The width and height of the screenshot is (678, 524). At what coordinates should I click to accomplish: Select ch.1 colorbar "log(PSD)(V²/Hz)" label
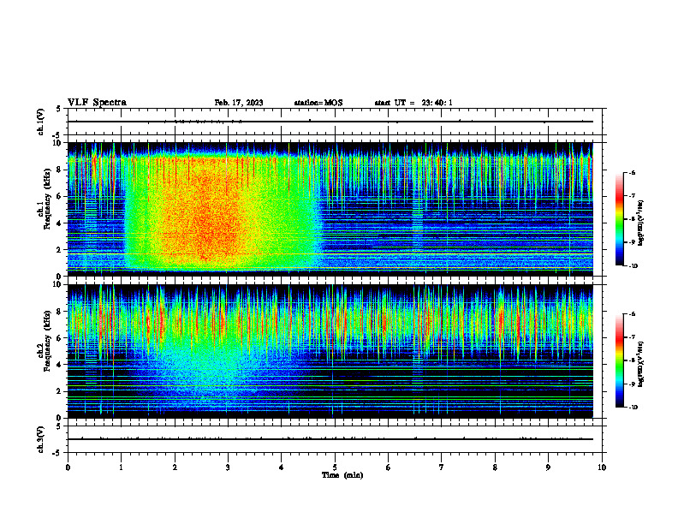[641, 223]
